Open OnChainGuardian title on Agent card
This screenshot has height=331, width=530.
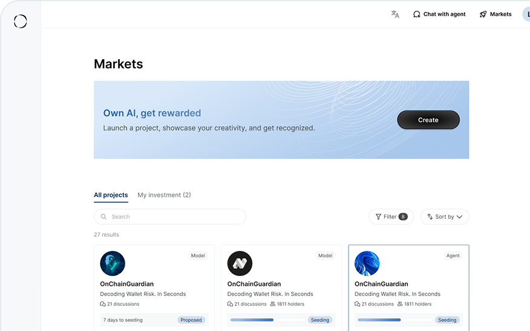pyautogui.click(x=381, y=284)
